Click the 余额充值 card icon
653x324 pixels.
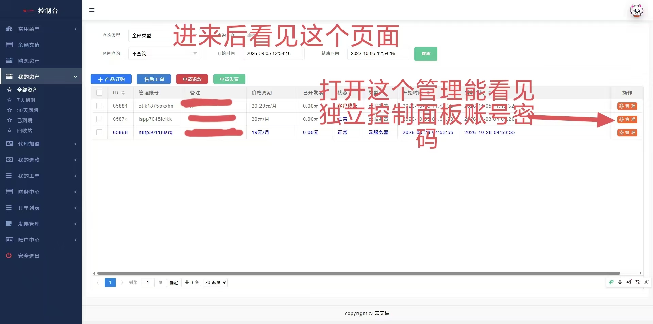[9, 45]
